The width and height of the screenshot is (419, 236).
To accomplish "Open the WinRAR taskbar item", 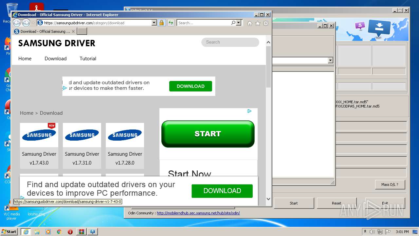I will click(x=81, y=231).
